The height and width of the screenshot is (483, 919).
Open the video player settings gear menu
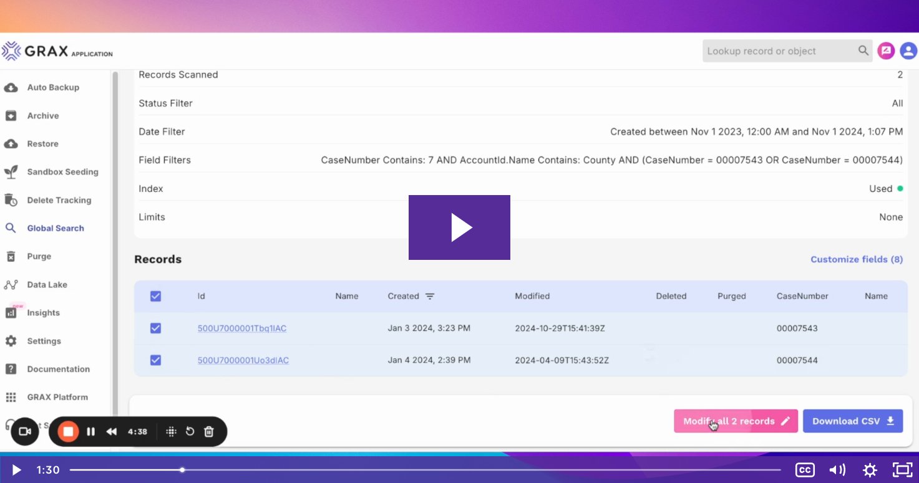(x=870, y=470)
